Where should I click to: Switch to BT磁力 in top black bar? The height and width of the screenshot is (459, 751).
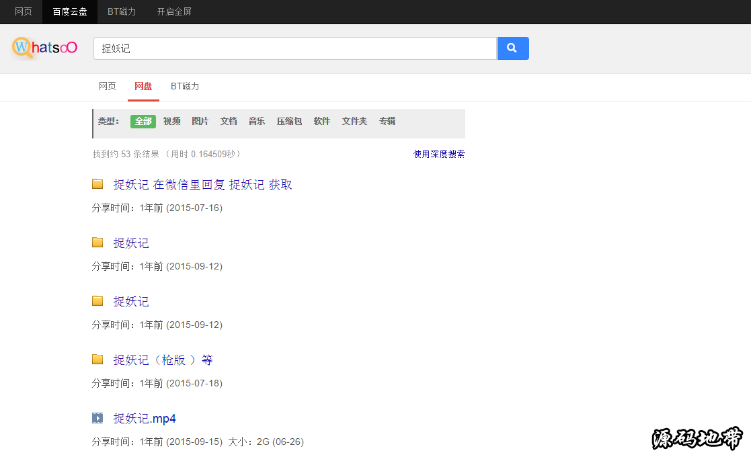click(x=122, y=11)
